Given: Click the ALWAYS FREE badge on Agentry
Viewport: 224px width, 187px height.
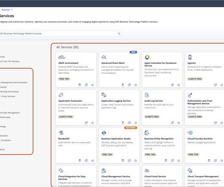Looking at the screenshot, I should (195, 79).
